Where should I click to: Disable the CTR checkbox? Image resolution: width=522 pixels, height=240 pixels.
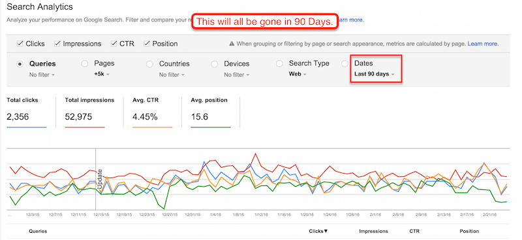point(114,44)
